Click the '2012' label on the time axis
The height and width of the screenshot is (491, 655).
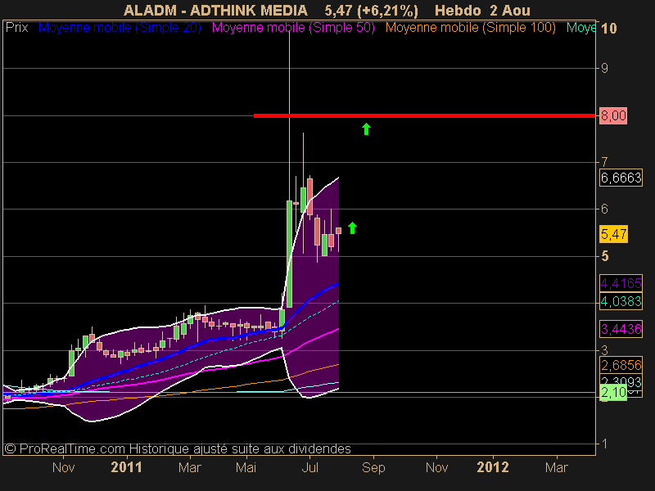coord(493,467)
